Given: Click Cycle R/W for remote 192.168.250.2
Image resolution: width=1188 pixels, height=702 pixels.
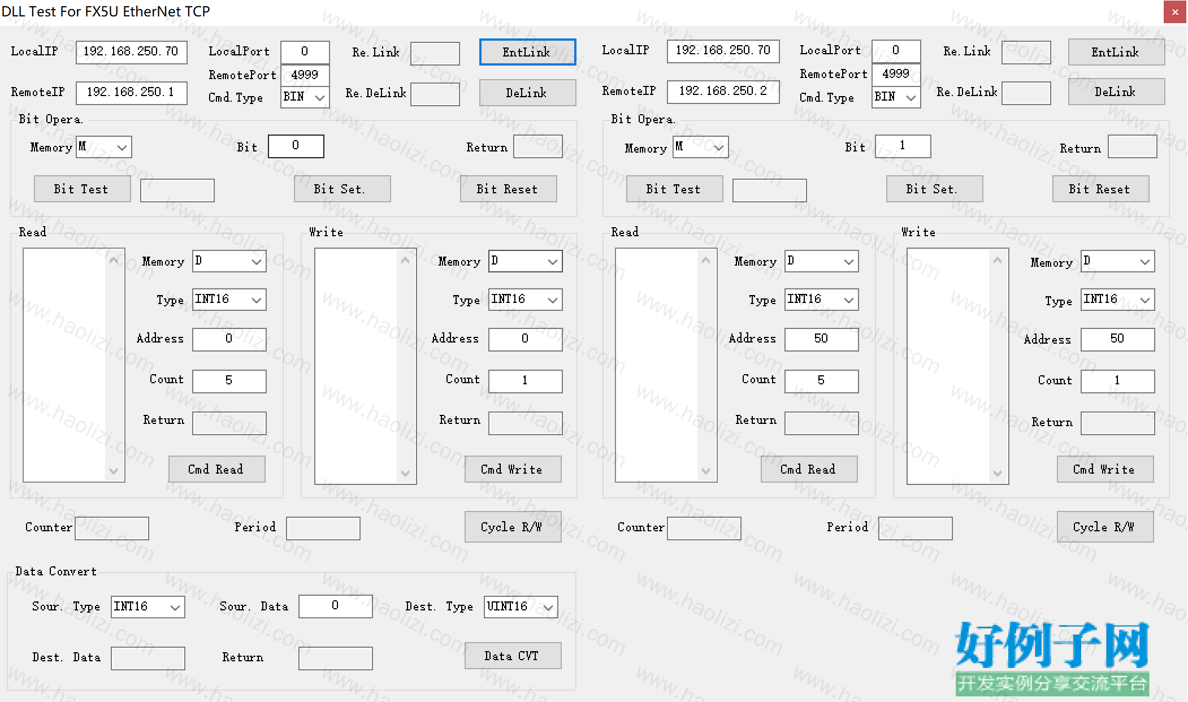Looking at the screenshot, I should (x=1105, y=527).
